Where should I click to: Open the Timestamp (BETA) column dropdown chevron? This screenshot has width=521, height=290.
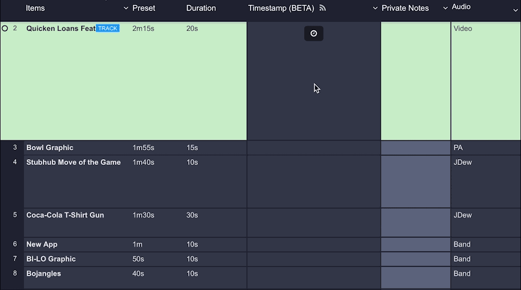375,8
